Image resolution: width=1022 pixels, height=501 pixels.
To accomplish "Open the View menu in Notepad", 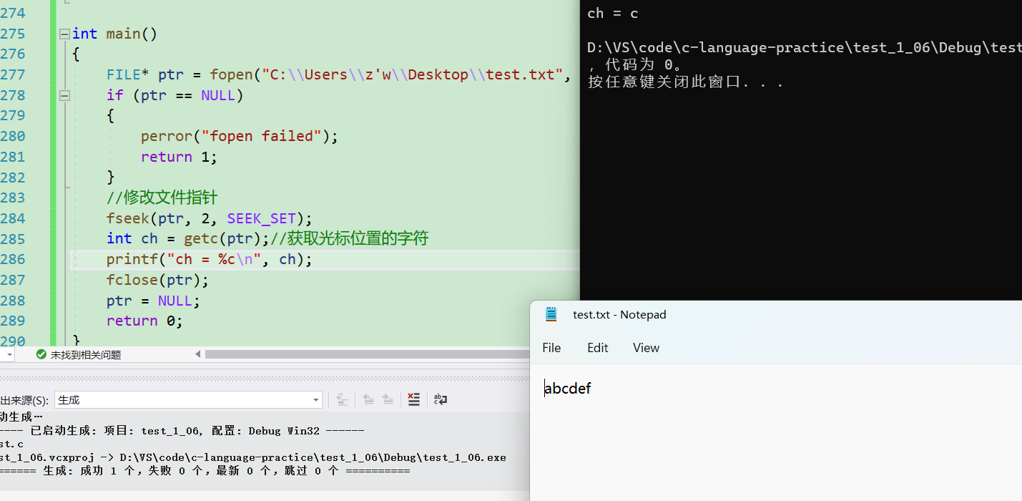I will pos(646,348).
